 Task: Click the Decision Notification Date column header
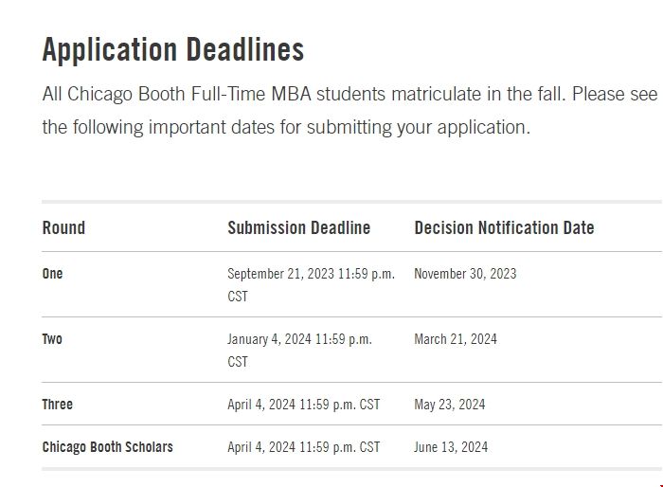[x=504, y=227]
